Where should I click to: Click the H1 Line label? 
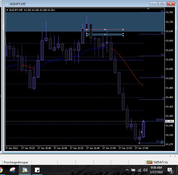coord(160,142)
